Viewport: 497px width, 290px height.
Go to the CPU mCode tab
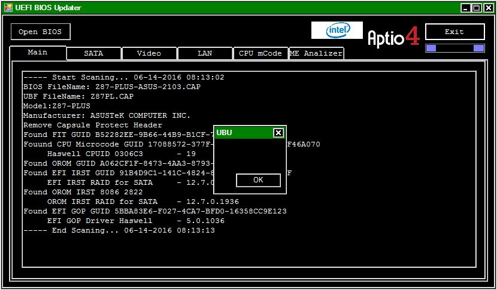(260, 53)
